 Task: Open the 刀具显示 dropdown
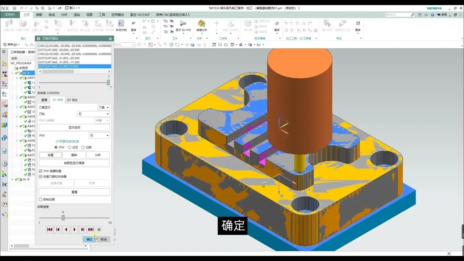pyautogui.click(x=104, y=107)
